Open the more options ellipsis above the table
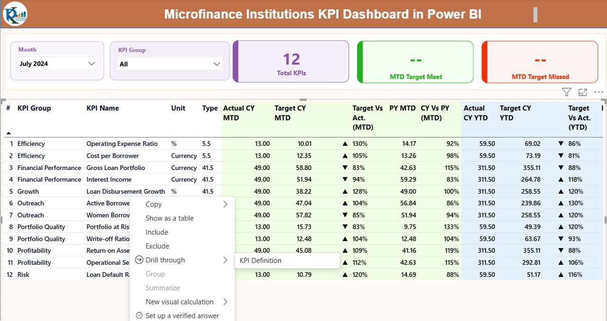Screen dimensions: 607x321 tap(598, 92)
